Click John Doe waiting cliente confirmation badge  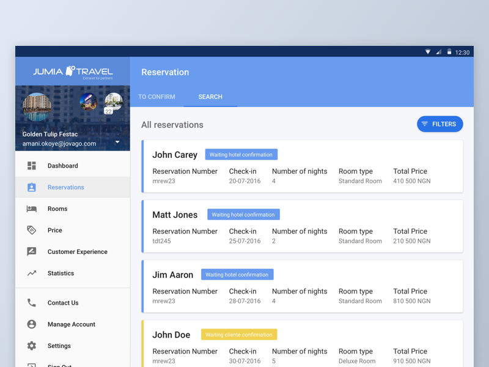[x=239, y=335]
